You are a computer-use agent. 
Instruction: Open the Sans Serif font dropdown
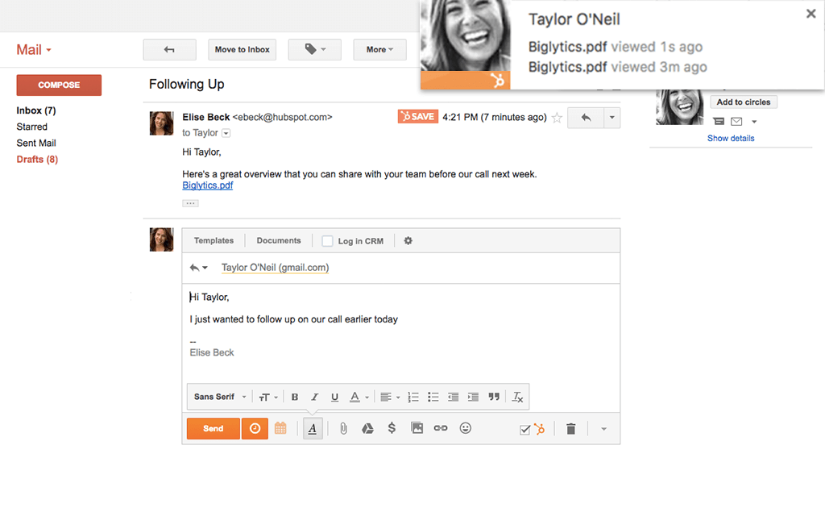coord(218,397)
